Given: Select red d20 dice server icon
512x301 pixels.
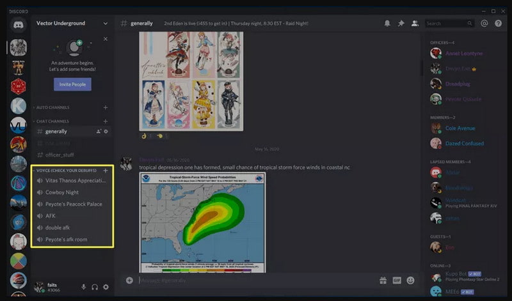Looking at the screenshot, I should coord(19,86).
